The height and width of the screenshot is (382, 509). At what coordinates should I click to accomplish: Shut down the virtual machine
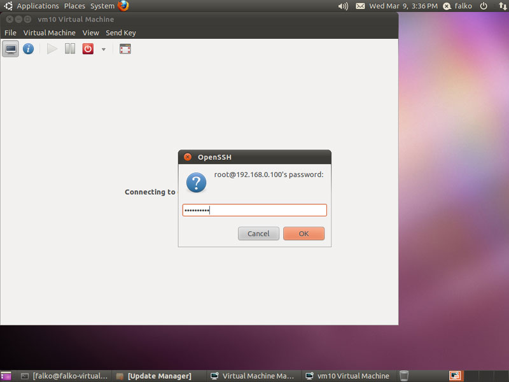click(88, 49)
